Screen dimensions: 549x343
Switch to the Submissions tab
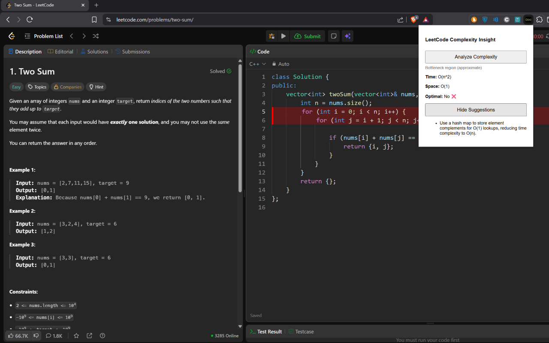click(133, 51)
